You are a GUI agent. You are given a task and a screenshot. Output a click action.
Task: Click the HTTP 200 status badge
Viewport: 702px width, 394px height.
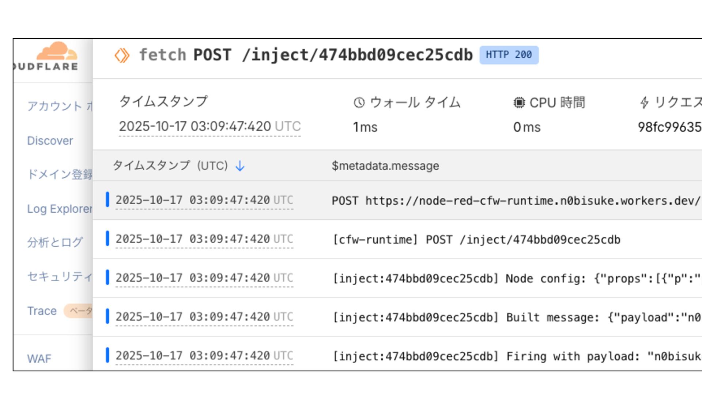click(509, 55)
